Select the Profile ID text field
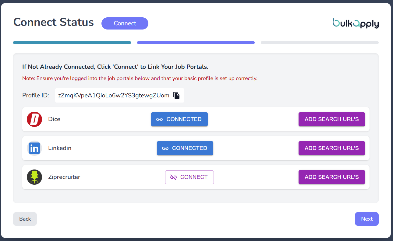The height and width of the screenshot is (241, 393). (114, 96)
